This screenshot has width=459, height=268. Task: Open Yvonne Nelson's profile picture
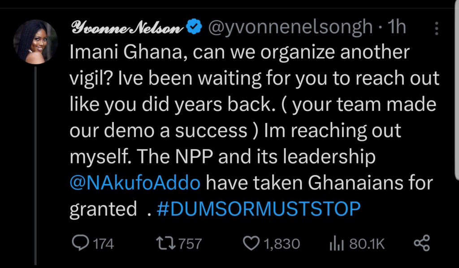click(36, 41)
